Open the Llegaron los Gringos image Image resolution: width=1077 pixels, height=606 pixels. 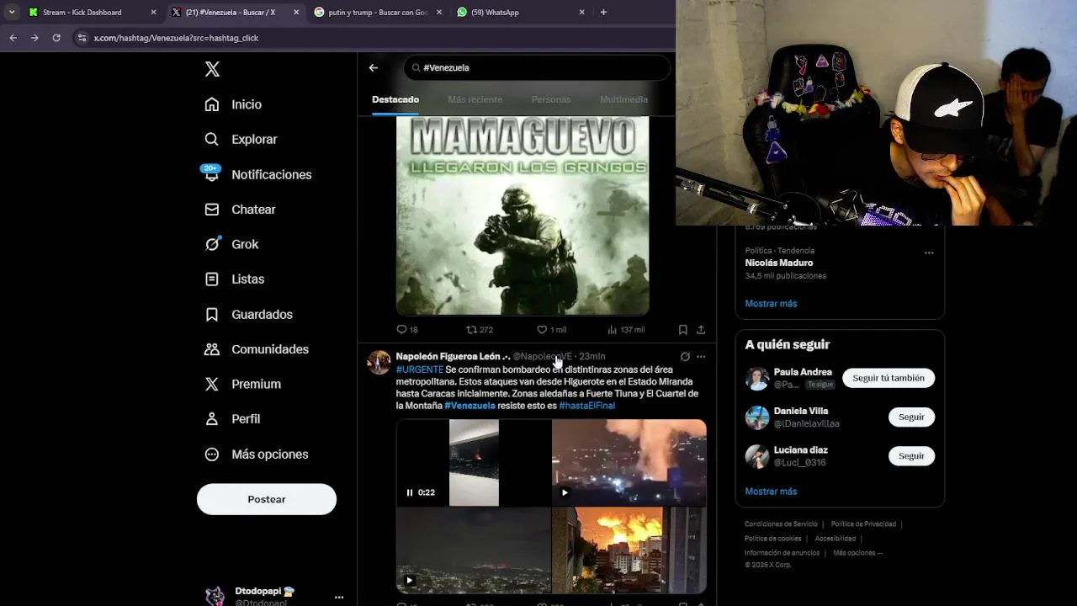point(523,215)
